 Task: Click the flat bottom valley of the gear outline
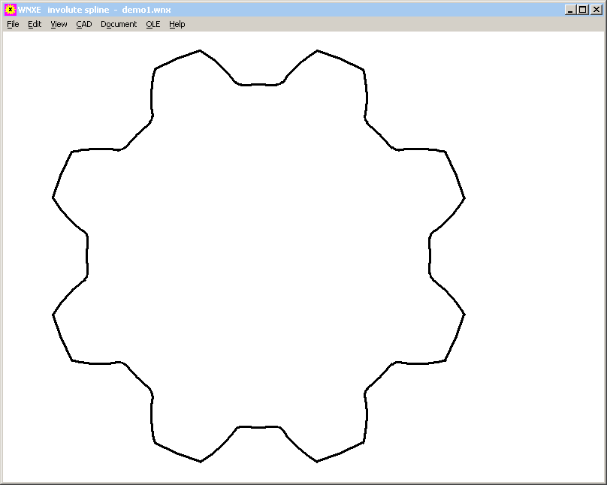pos(258,428)
